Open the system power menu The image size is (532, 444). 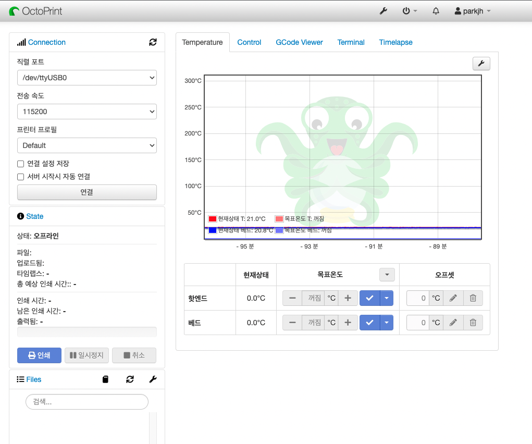[x=410, y=11]
